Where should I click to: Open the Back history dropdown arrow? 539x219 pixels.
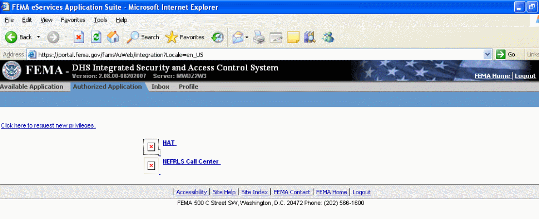[38, 37]
